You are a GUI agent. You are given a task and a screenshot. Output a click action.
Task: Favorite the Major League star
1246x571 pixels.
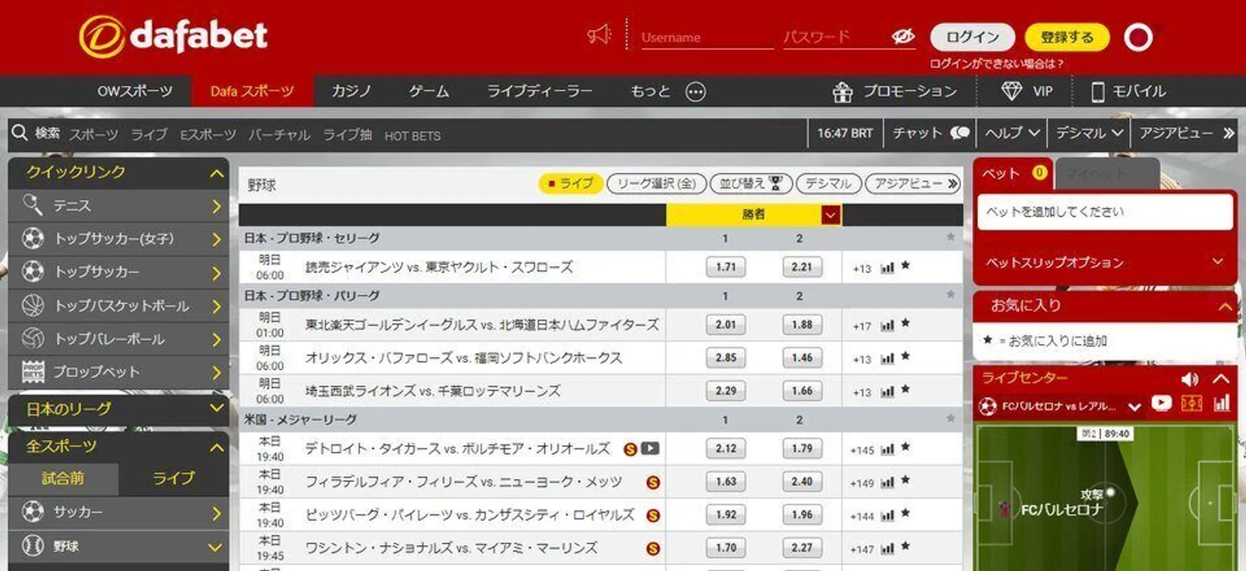click(951, 418)
